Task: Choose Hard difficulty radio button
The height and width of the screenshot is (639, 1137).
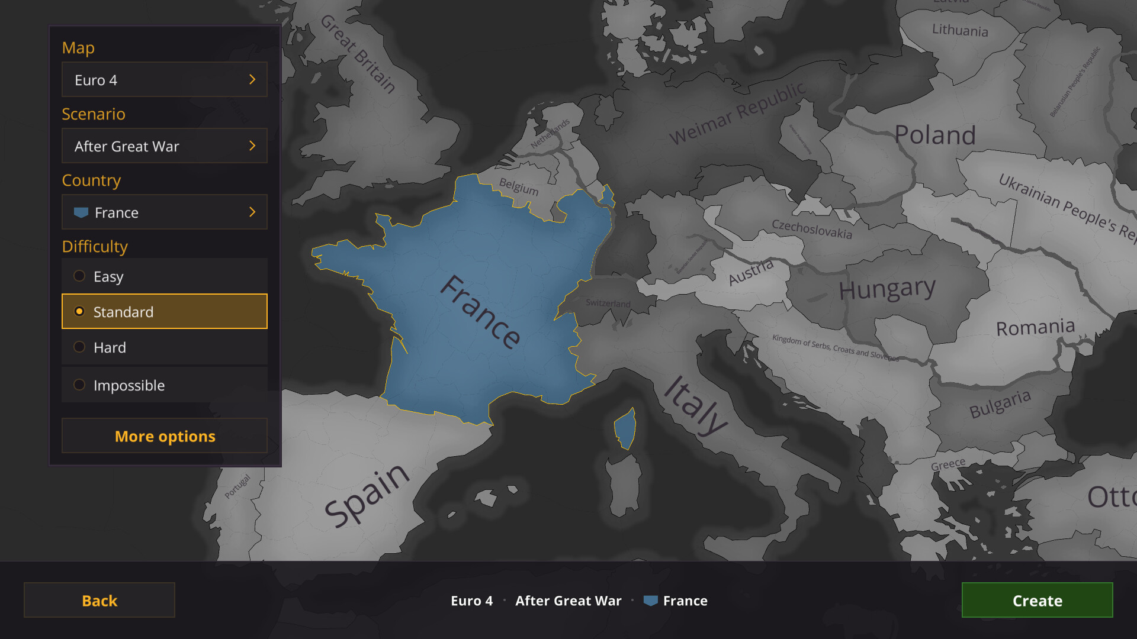Action: pos(79,347)
